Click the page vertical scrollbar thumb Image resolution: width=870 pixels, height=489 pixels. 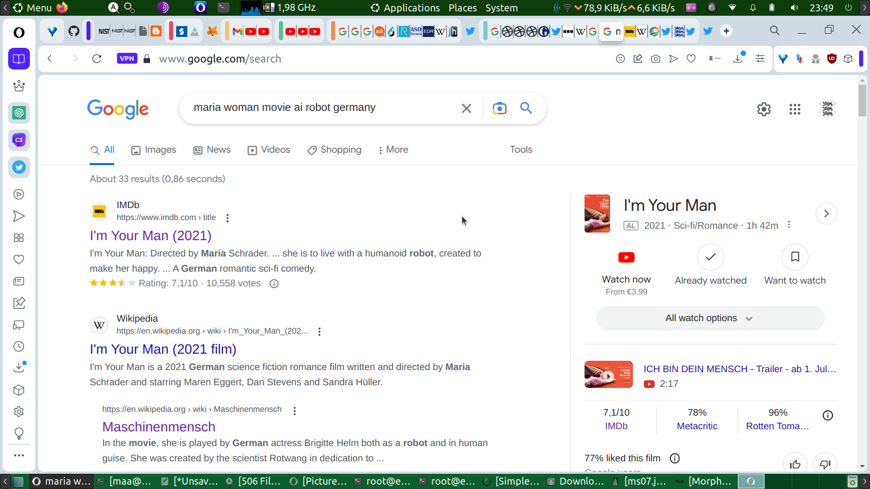862,100
